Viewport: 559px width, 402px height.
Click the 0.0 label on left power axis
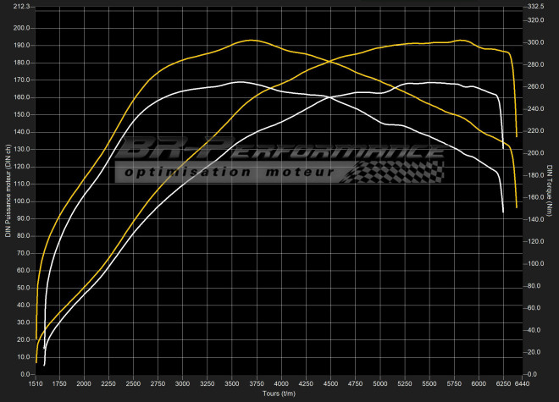(25, 374)
